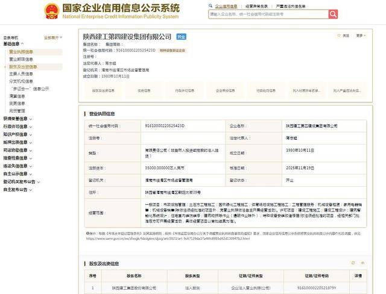Click the 住所 address value
The width and height of the screenshot is (386, 294).
173,192
